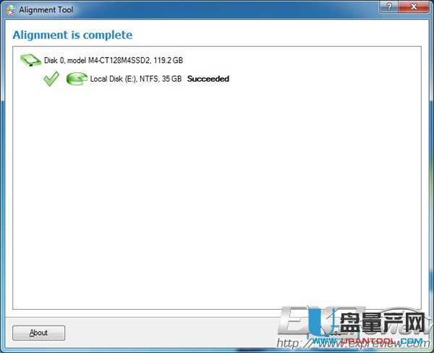This screenshot has width=434, height=353.
Task: Click the Alignment Tool app icon in title bar
Action: pos(11,10)
